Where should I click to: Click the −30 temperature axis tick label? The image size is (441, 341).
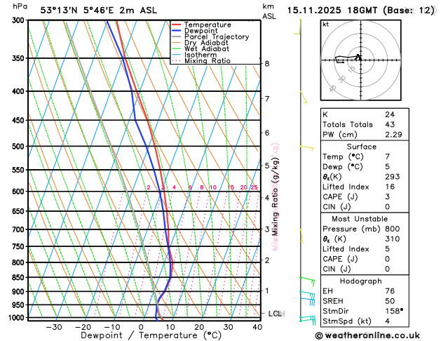click(x=54, y=327)
